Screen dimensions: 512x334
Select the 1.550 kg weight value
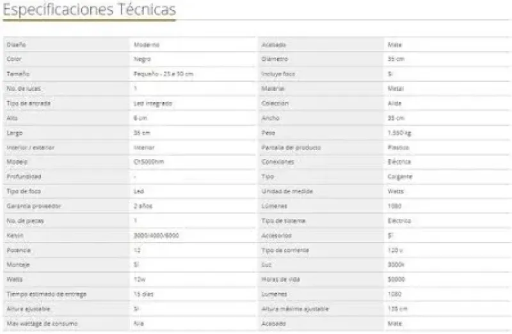pyautogui.click(x=400, y=133)
